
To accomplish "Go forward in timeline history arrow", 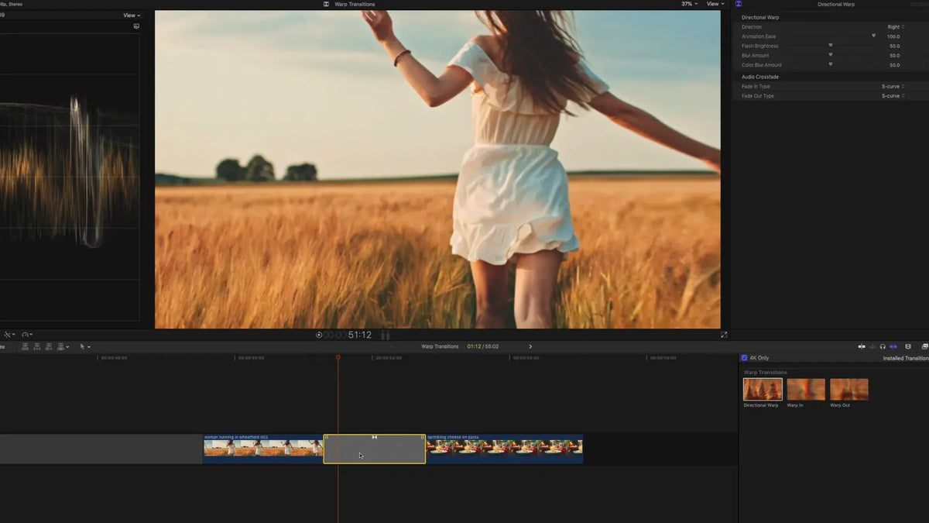I will tap(530, 346).
